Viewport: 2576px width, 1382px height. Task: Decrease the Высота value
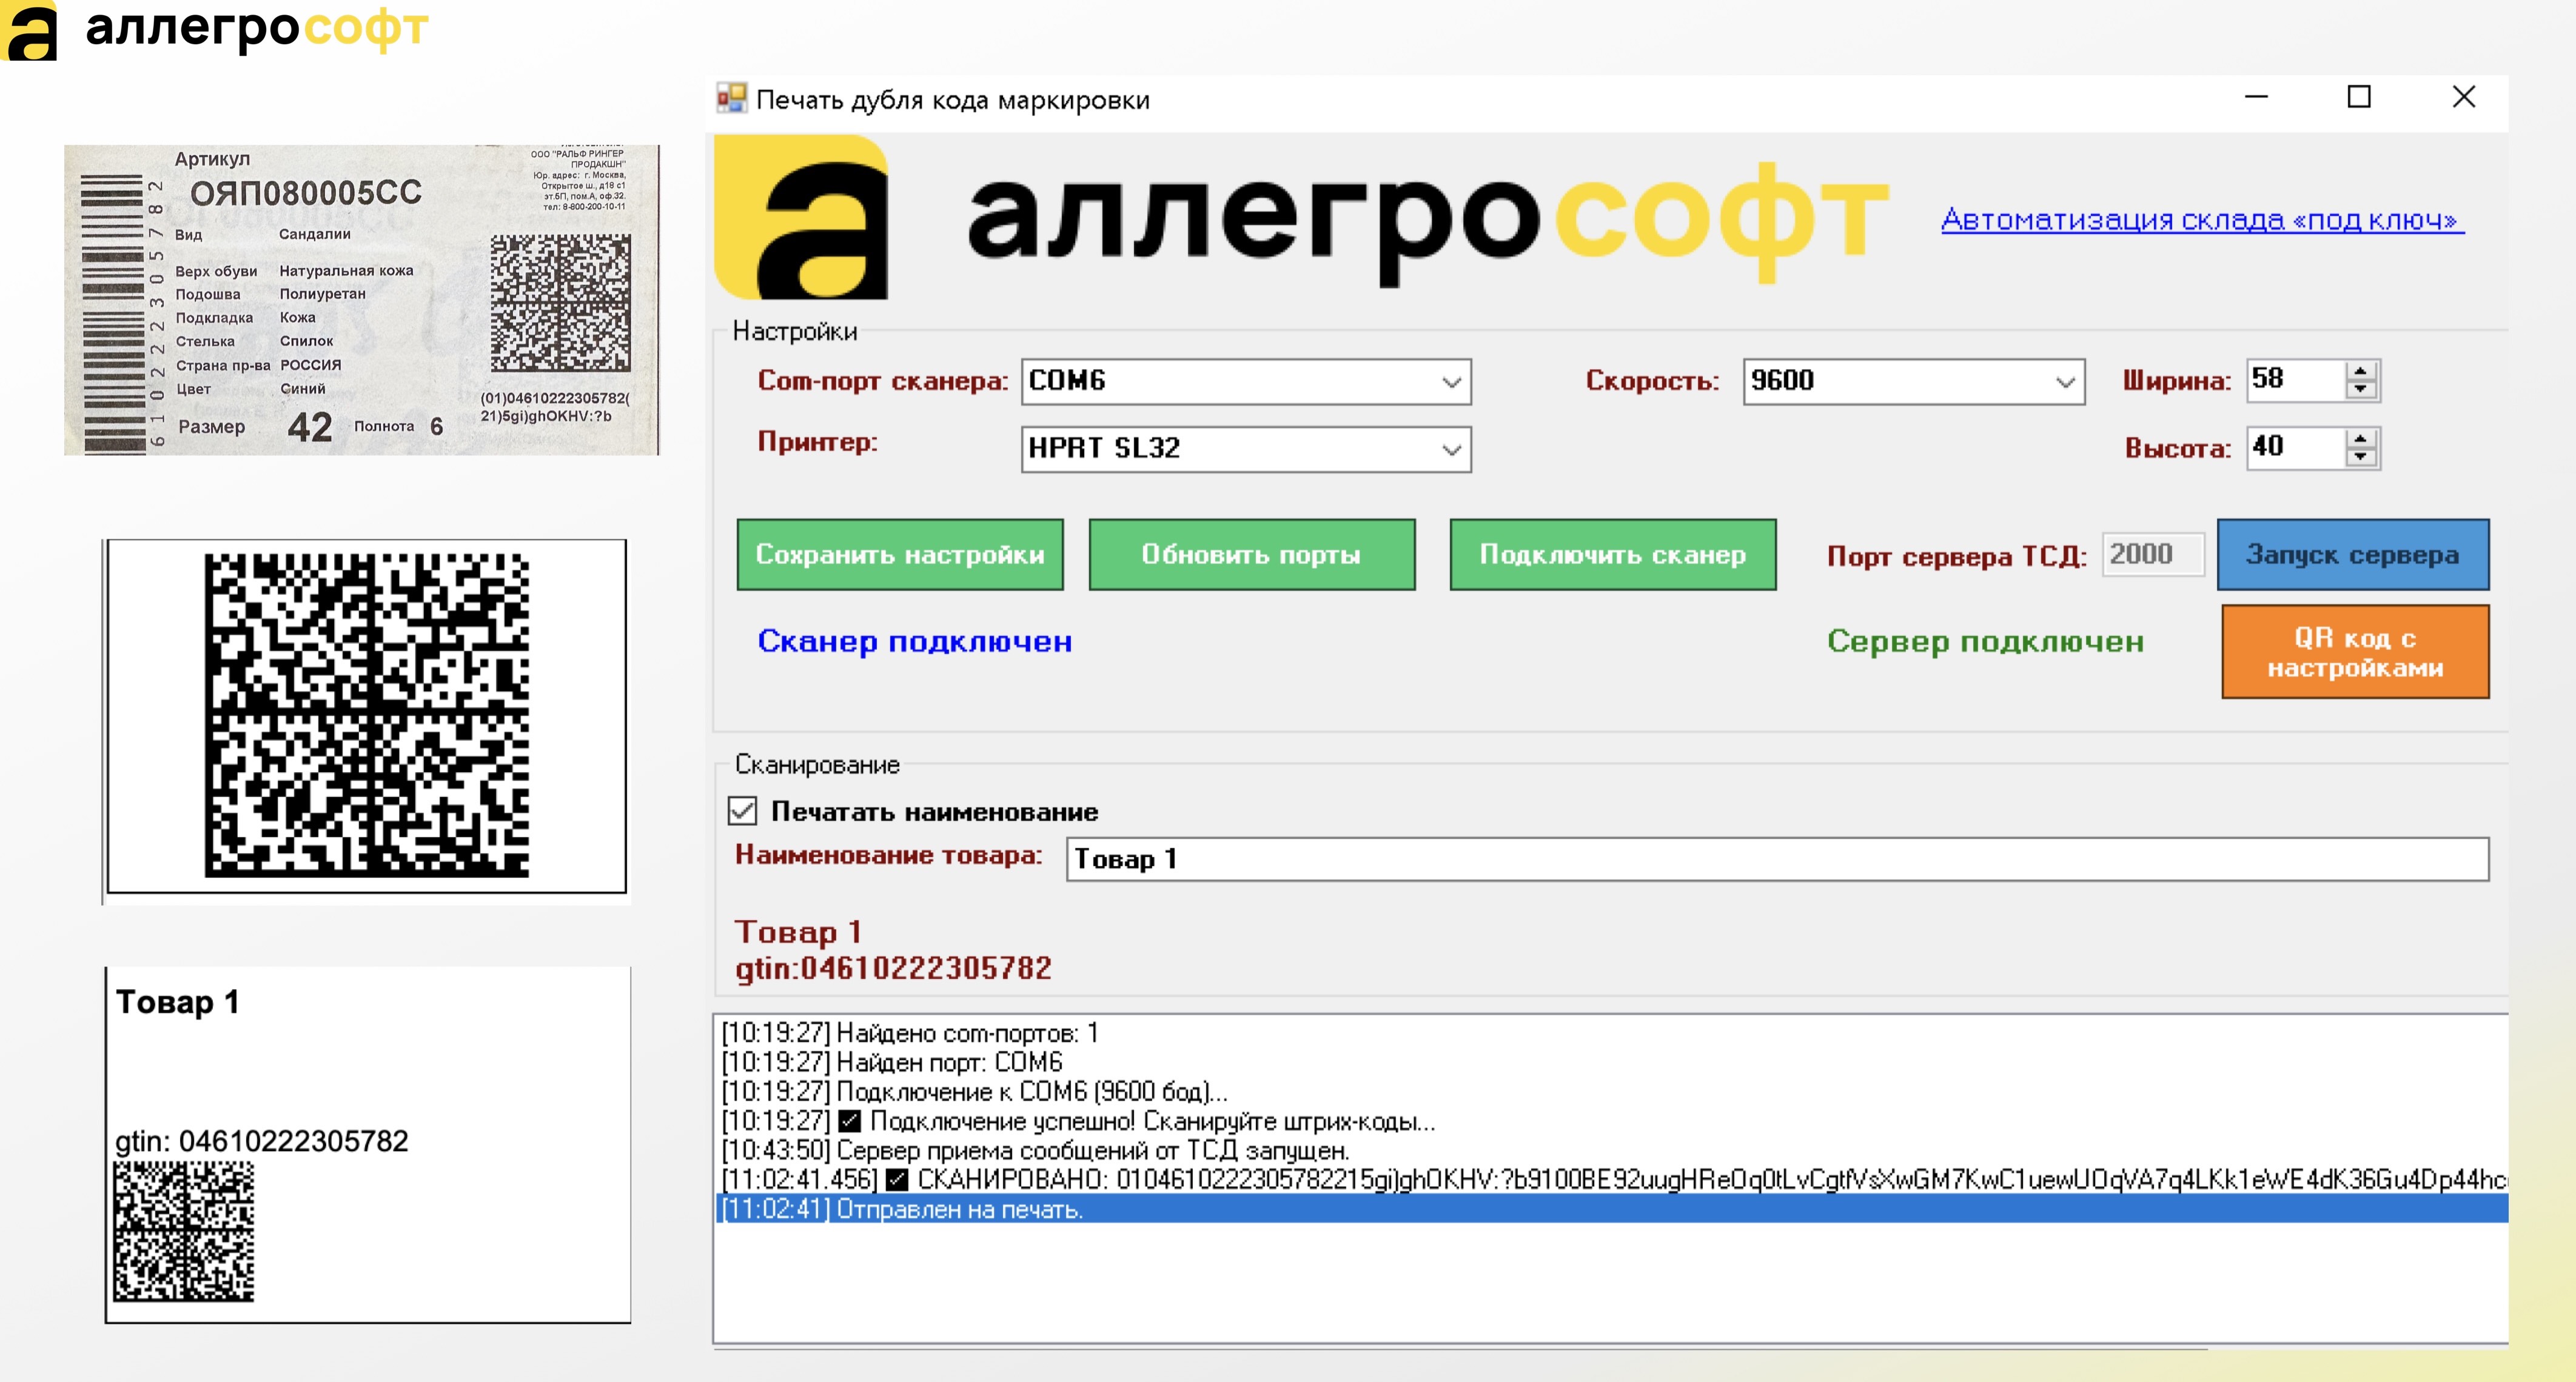pyautogui.click(x=2361, y=458)
